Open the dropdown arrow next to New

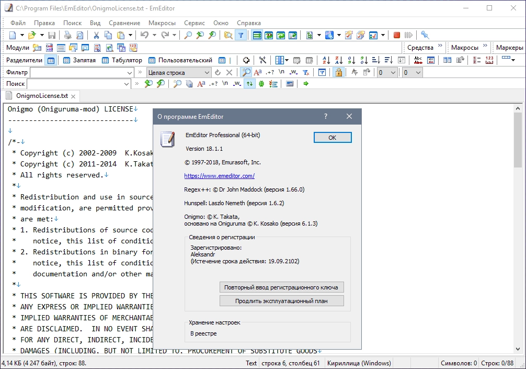coord(22,35)
